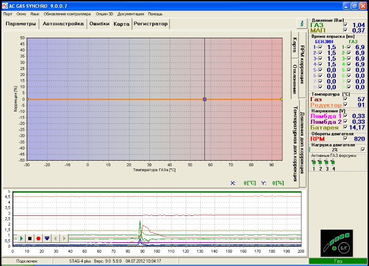The height and width of the screenshot is (266, 369).
Task: Open the Ошибки tab
Action: point(99,23)
